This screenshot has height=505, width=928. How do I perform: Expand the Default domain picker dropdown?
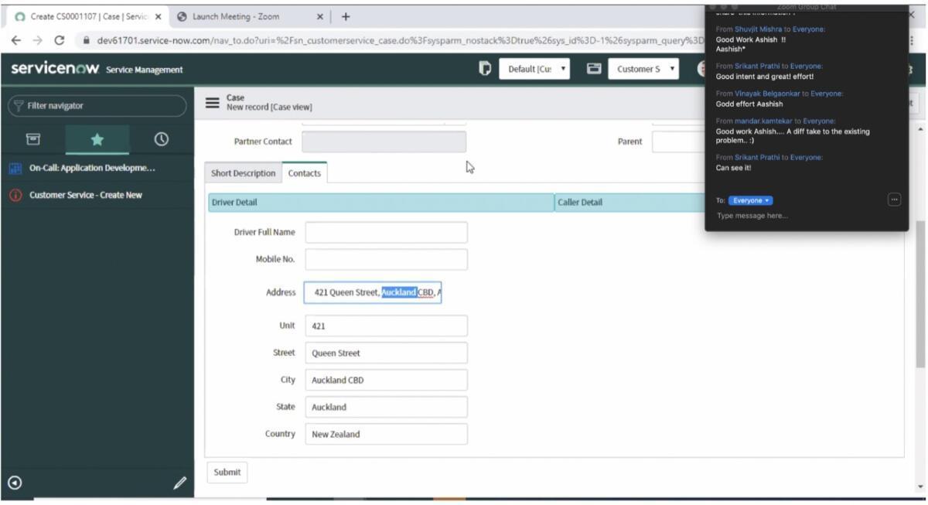[x=534, y=69]
